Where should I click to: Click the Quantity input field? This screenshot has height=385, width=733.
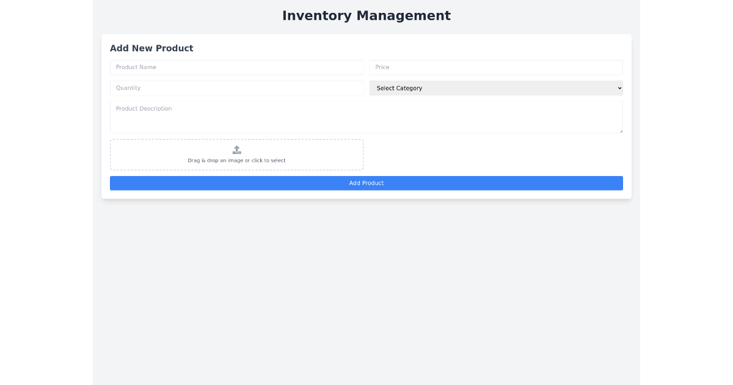[x=236, y=88]
